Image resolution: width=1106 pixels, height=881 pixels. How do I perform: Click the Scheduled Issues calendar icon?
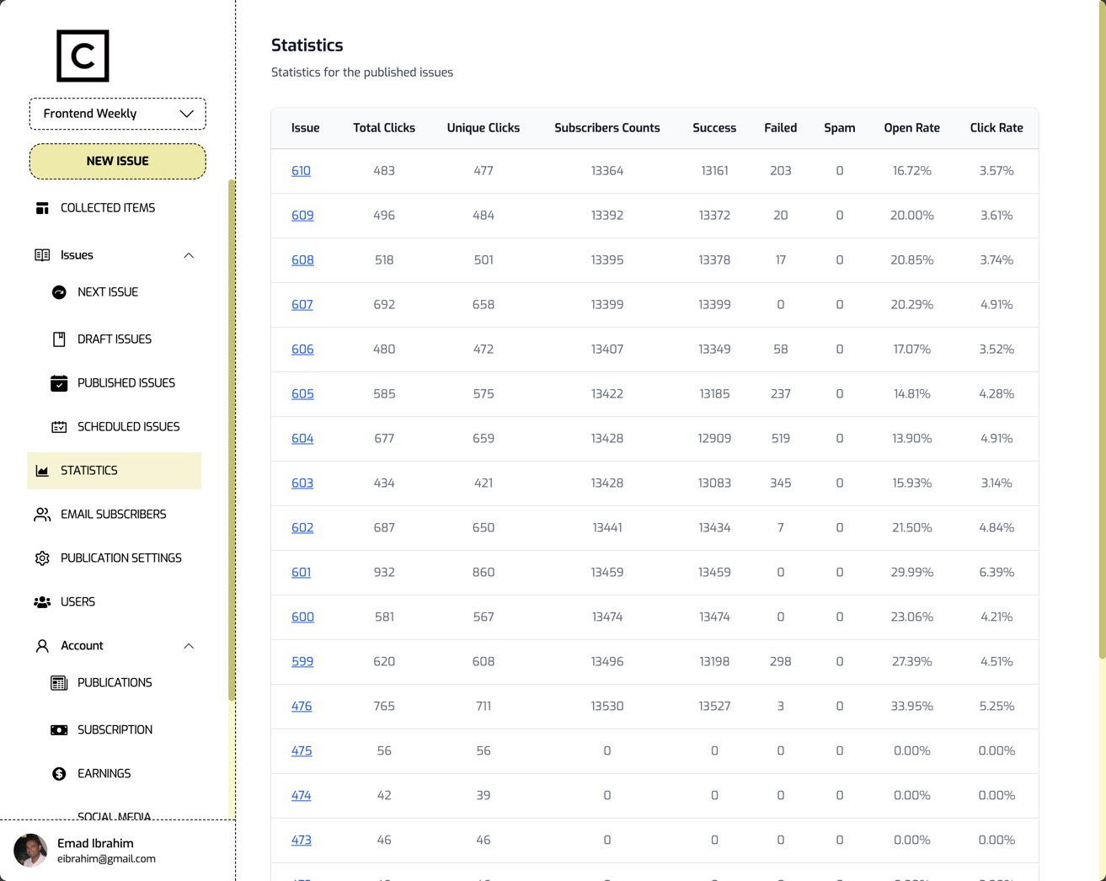pos(59,426)
